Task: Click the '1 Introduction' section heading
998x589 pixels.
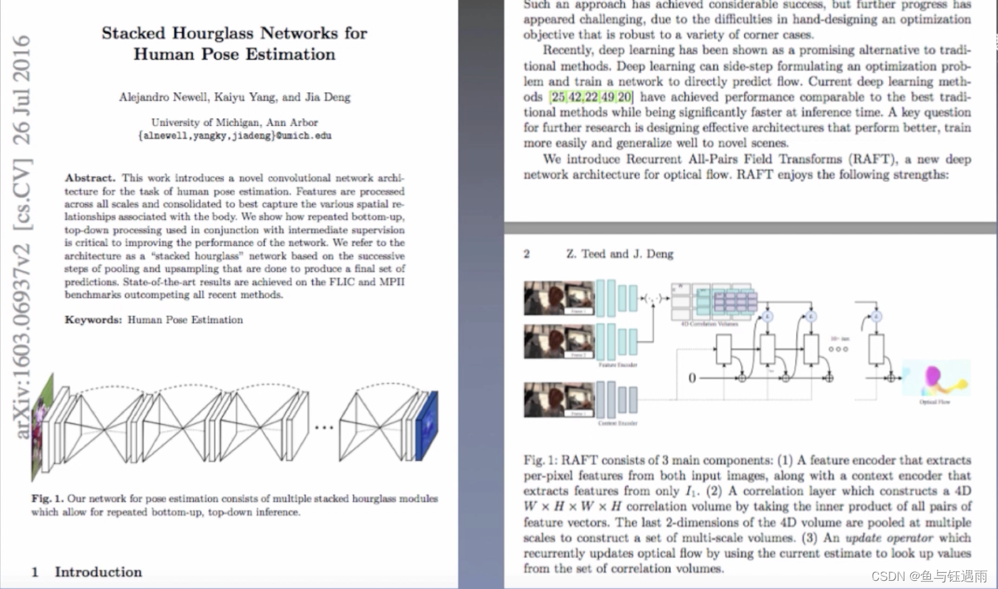Action: 87,572
